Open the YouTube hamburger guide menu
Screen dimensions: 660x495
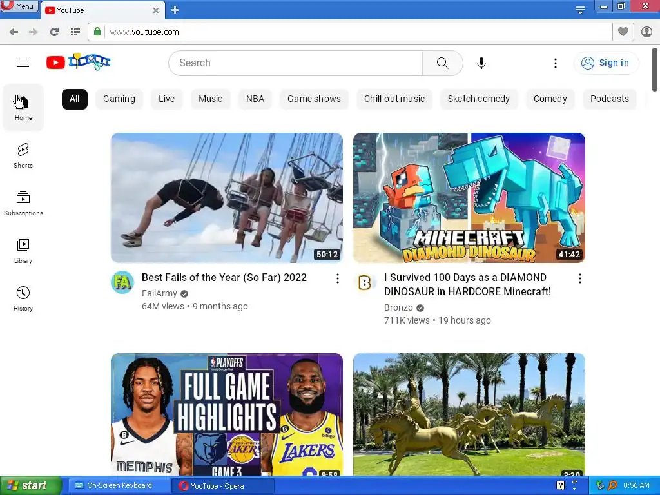(x=23, y=63)
